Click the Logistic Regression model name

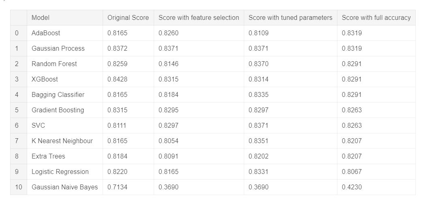tap(60, 172)
